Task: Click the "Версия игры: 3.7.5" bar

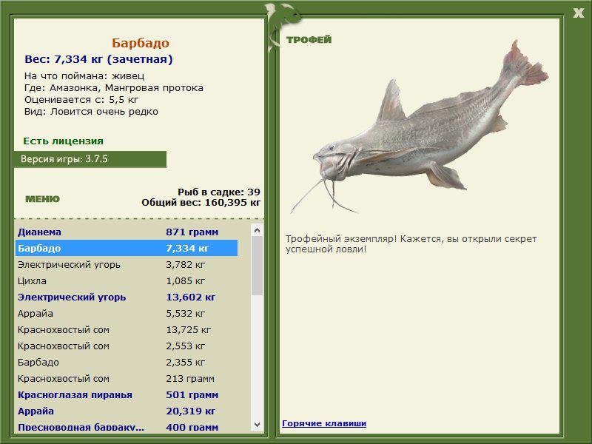Action: tap(90, 159)
